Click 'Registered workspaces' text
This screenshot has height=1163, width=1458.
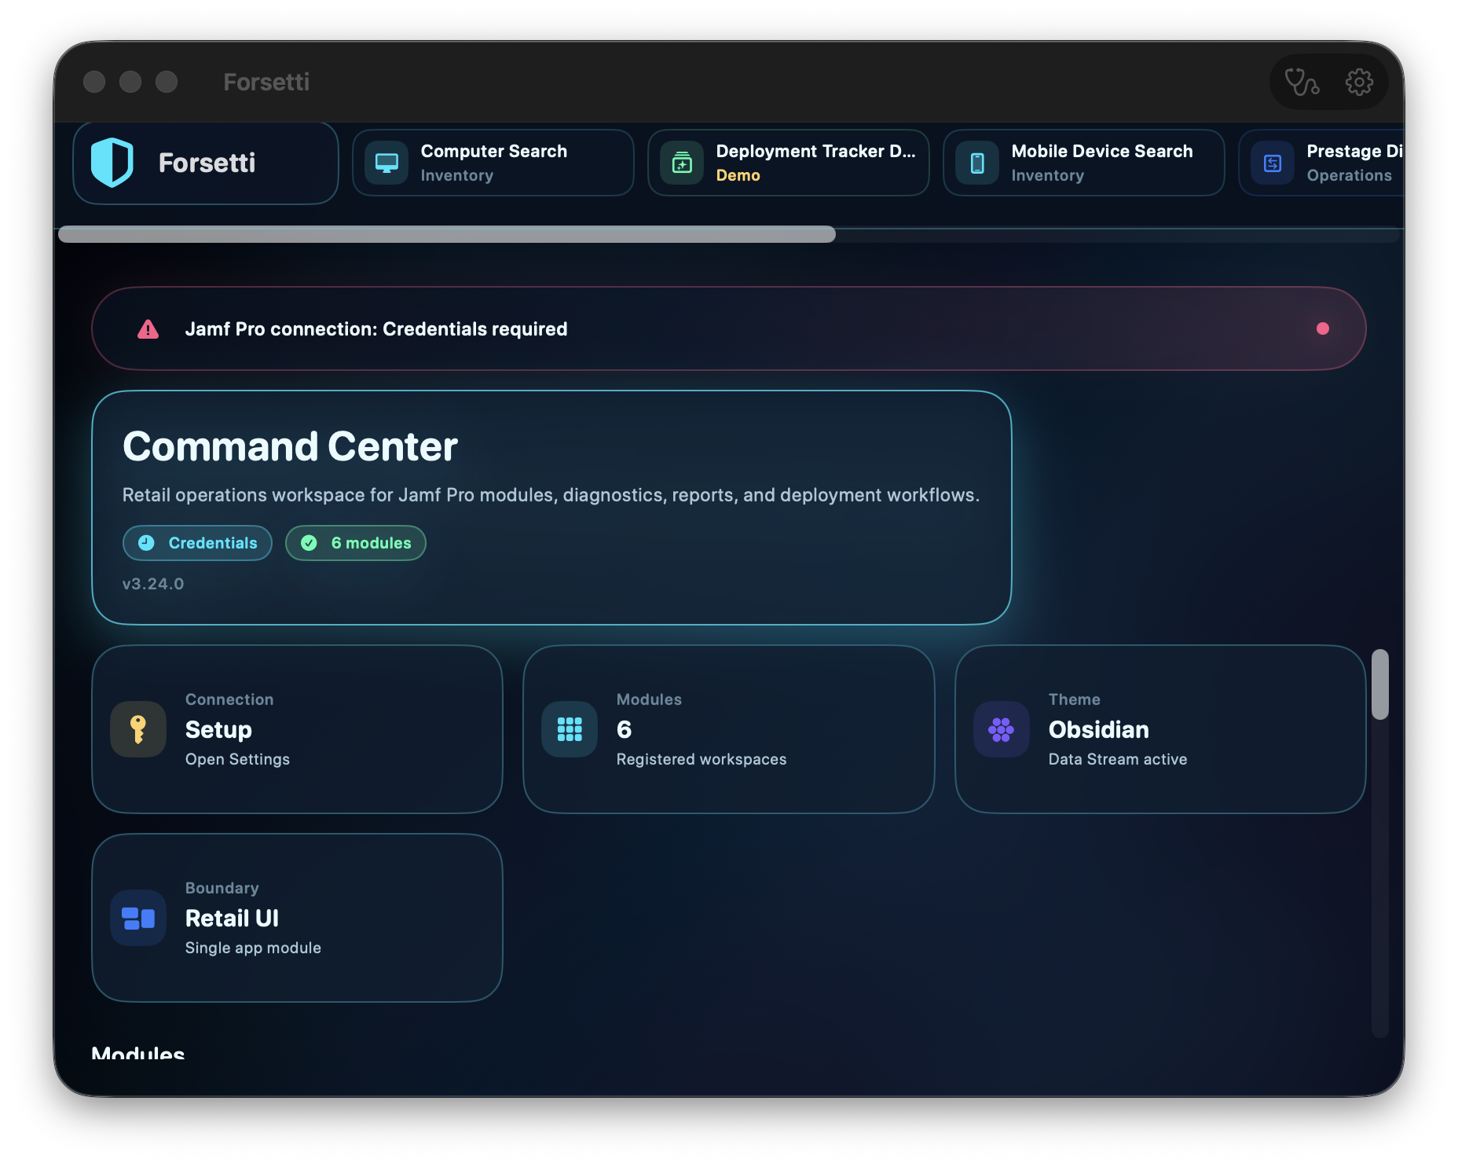(x=702, y=759)
